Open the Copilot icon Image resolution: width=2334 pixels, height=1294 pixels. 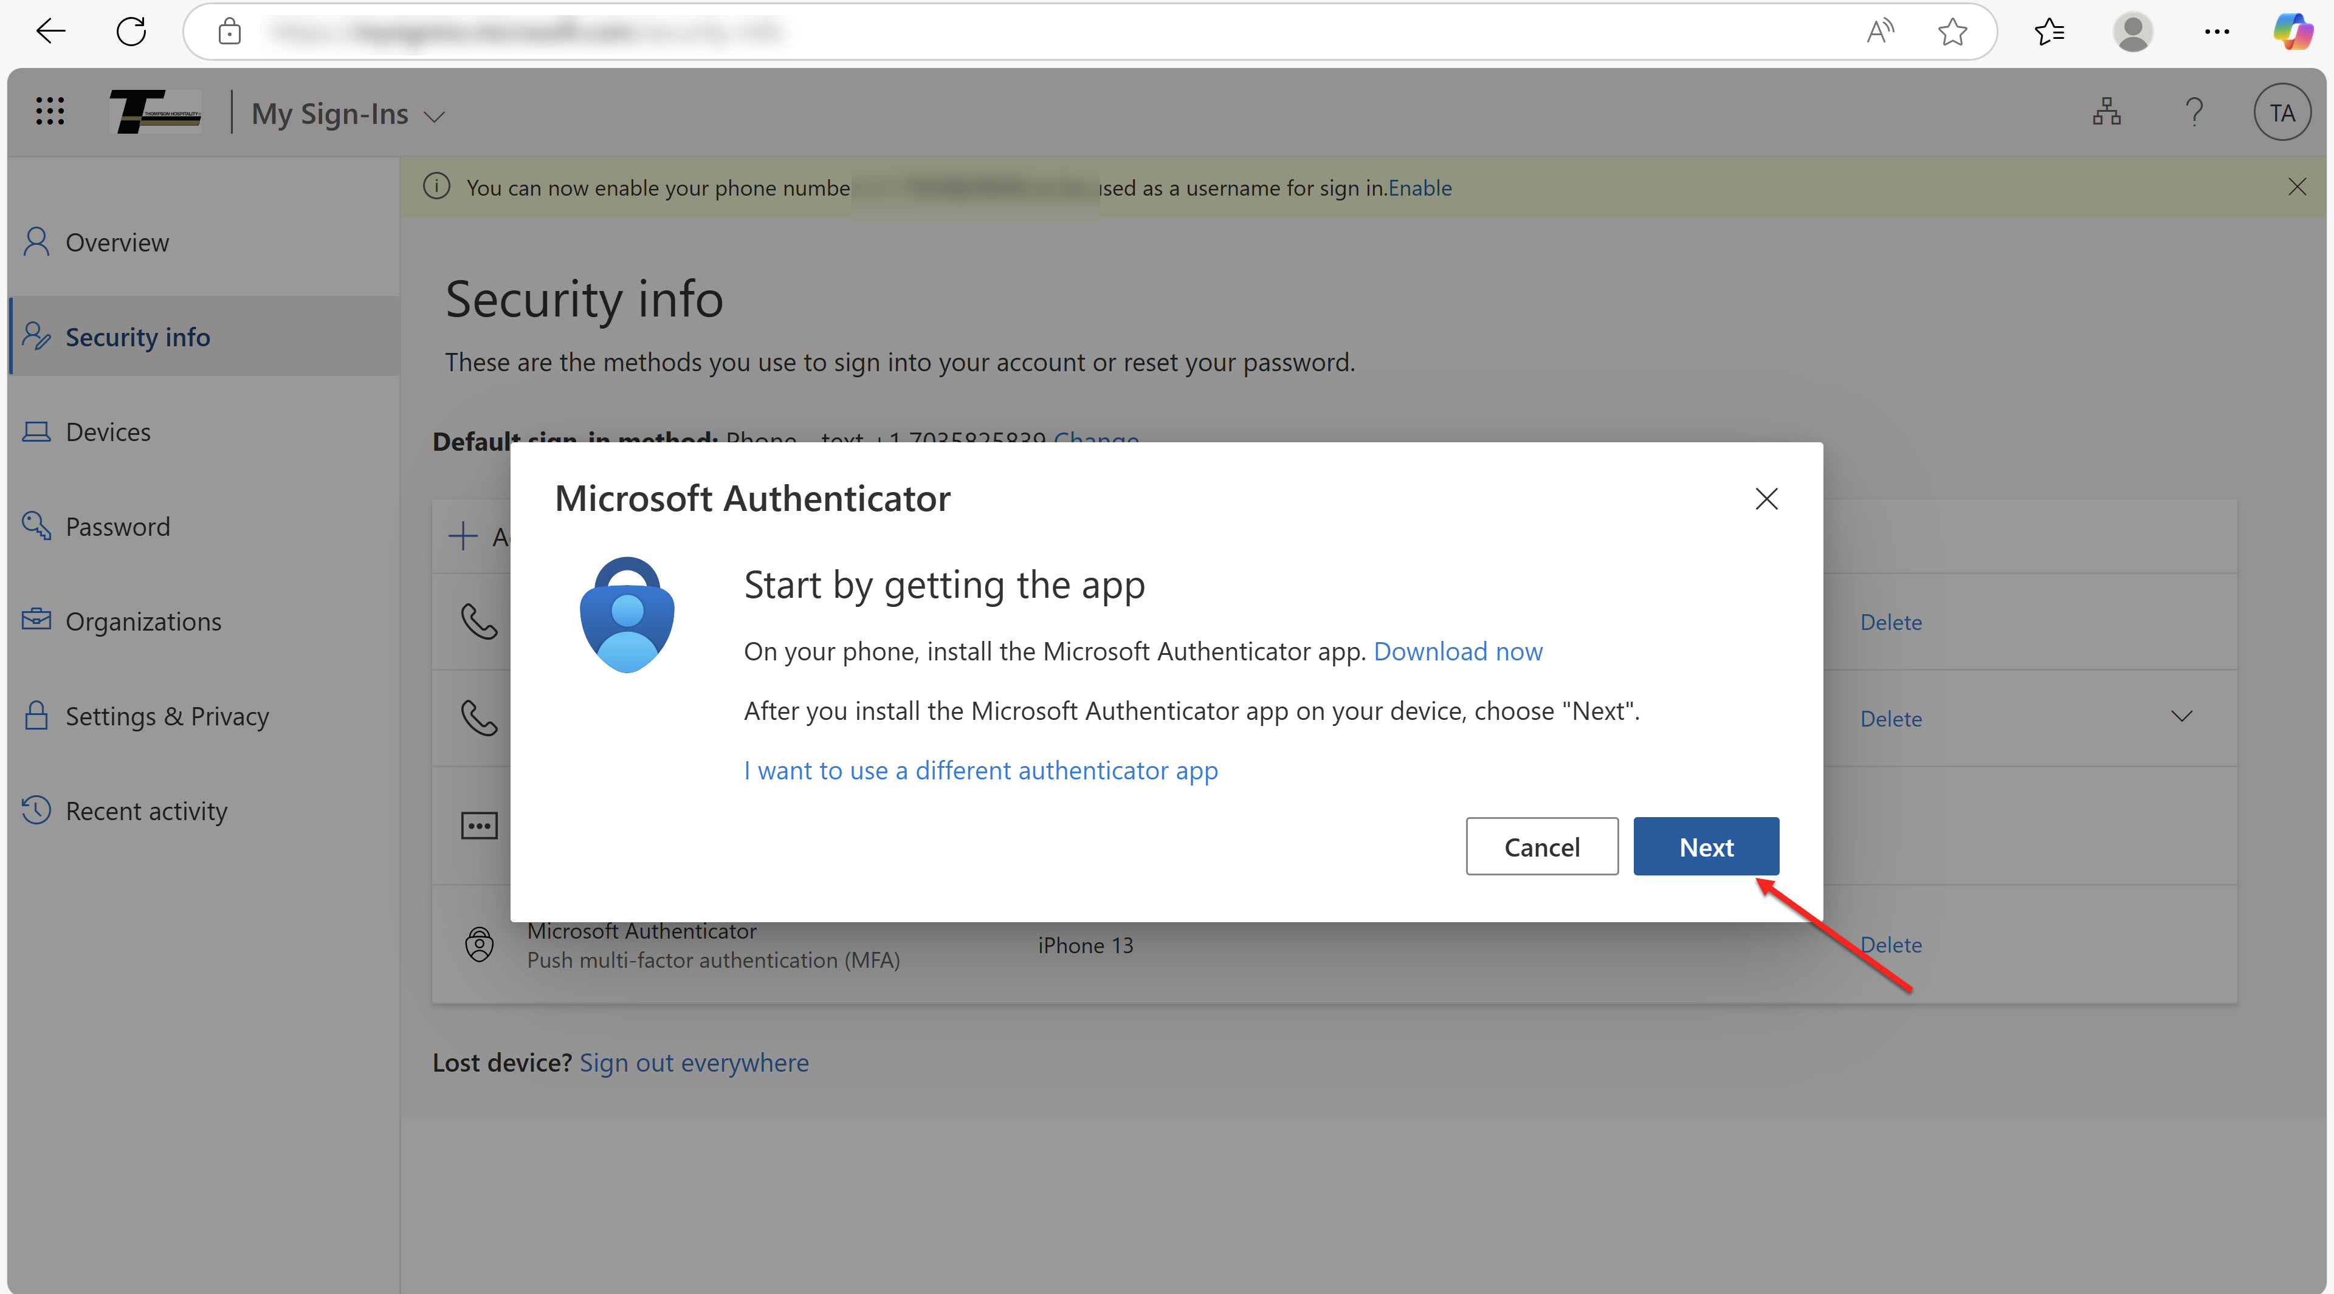tap(2293, 32)
